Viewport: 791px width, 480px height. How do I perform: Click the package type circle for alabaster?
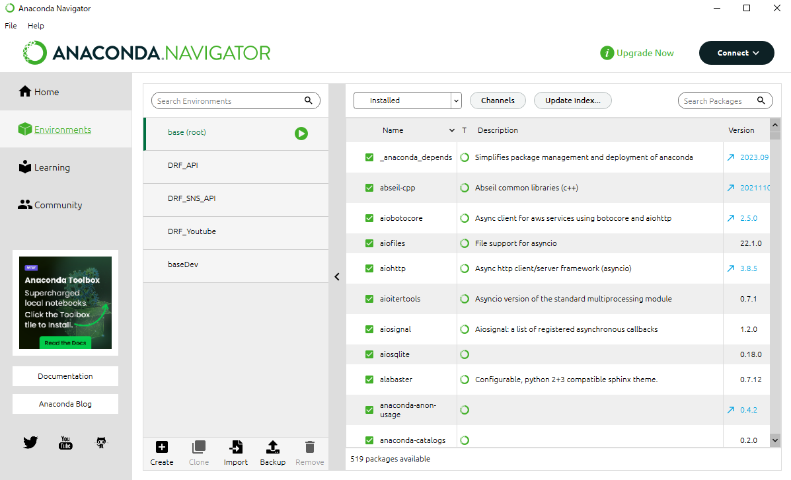pyautogui.click(x=465, y=380)
